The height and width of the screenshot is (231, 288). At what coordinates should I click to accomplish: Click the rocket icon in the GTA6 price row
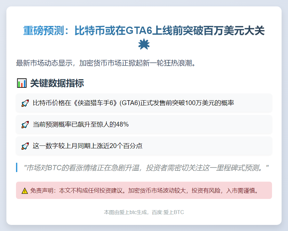point(25,103)
